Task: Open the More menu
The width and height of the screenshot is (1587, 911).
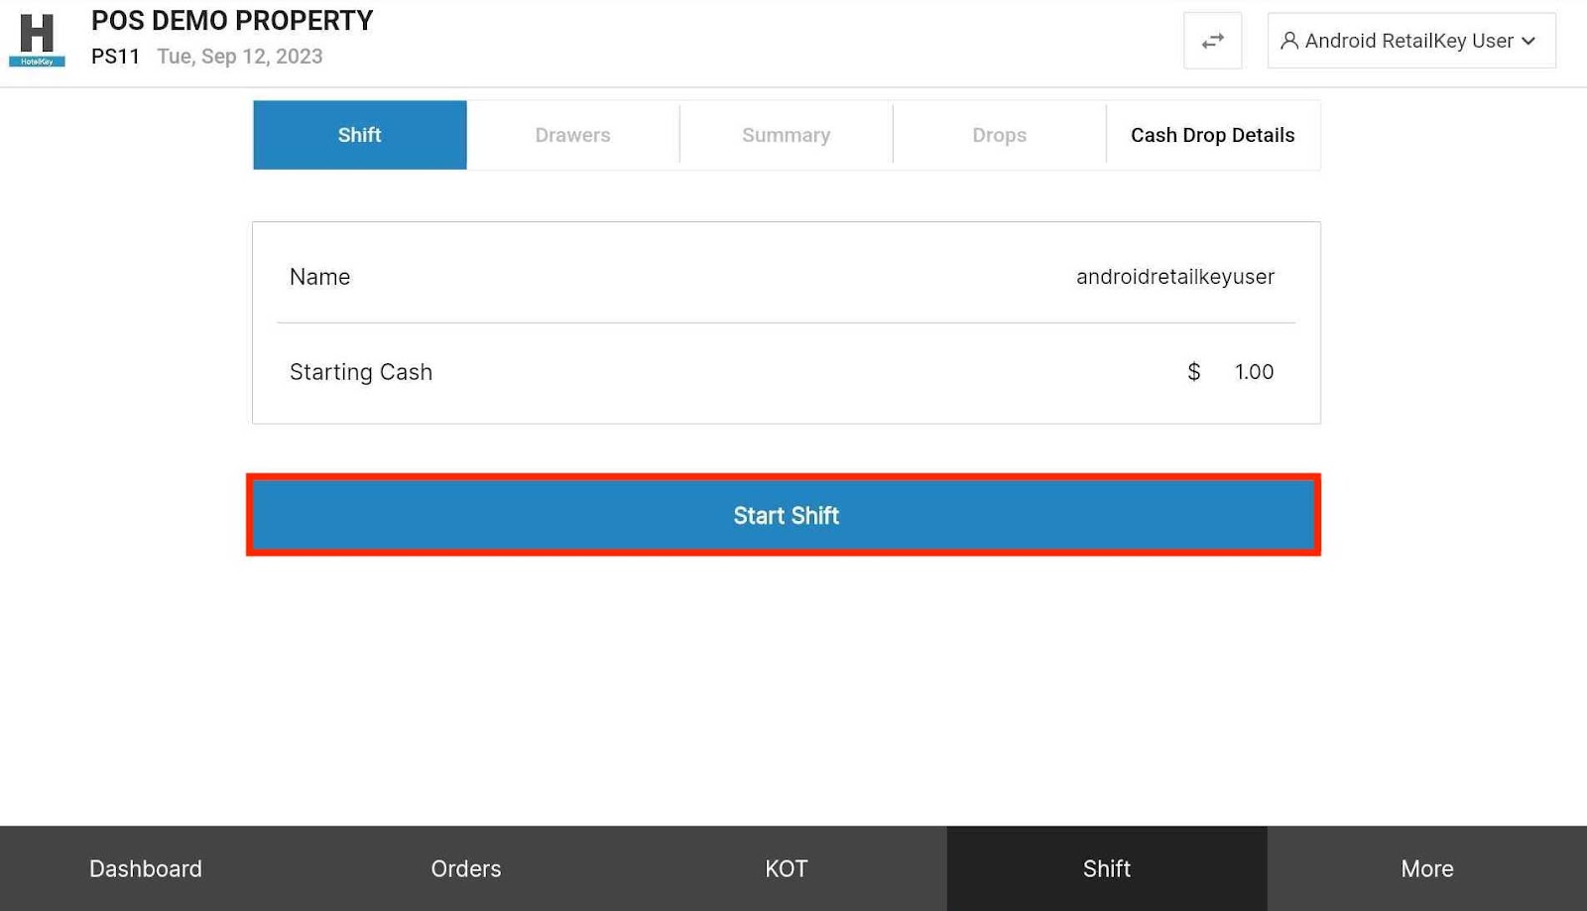Action: (1426, 868)
